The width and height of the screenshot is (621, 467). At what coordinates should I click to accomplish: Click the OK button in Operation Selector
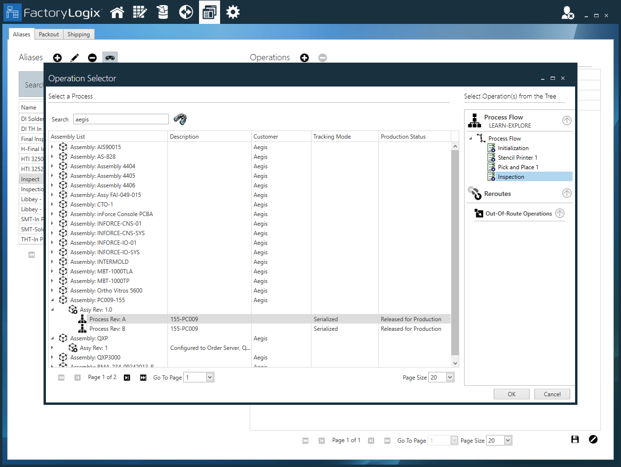click(x=511, y=394)
